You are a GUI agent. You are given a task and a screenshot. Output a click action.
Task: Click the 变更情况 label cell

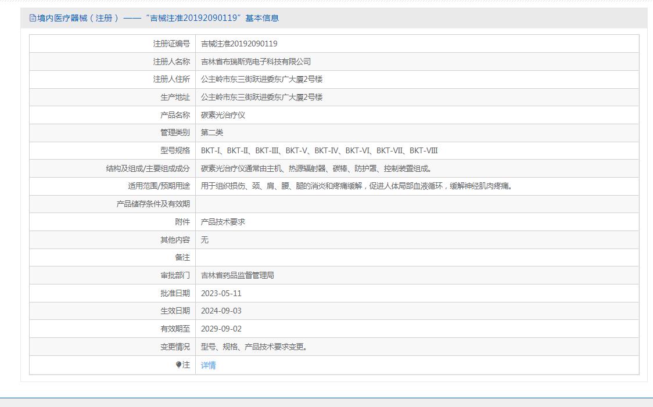[x=113, y=347]
